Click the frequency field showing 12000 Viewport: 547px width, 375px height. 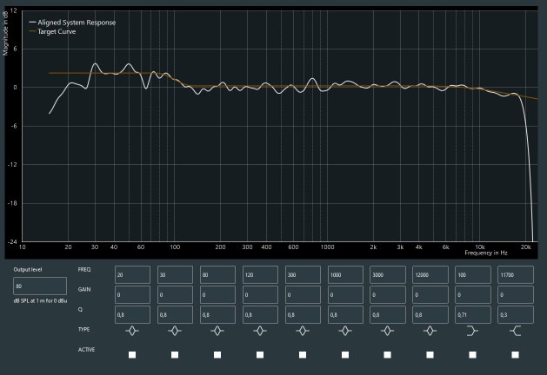(430, 274)
